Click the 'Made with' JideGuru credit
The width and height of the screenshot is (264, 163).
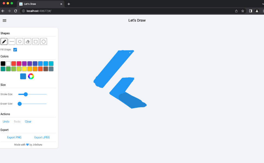pyautogui.click(x=28, y=145)
